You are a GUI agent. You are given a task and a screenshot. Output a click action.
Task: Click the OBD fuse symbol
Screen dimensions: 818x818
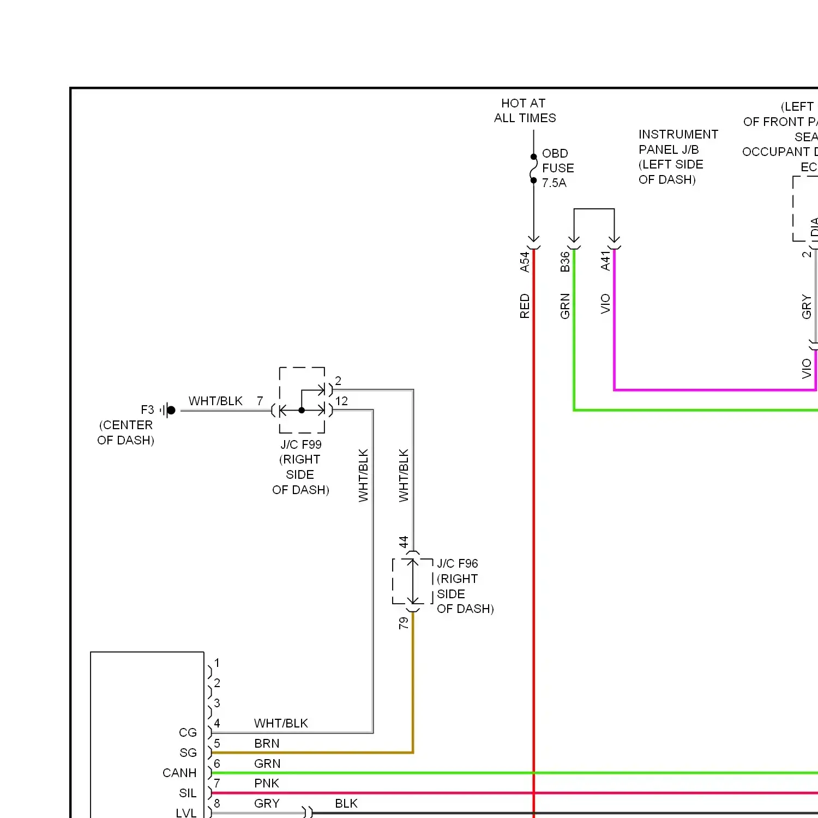tap(534, 169)
